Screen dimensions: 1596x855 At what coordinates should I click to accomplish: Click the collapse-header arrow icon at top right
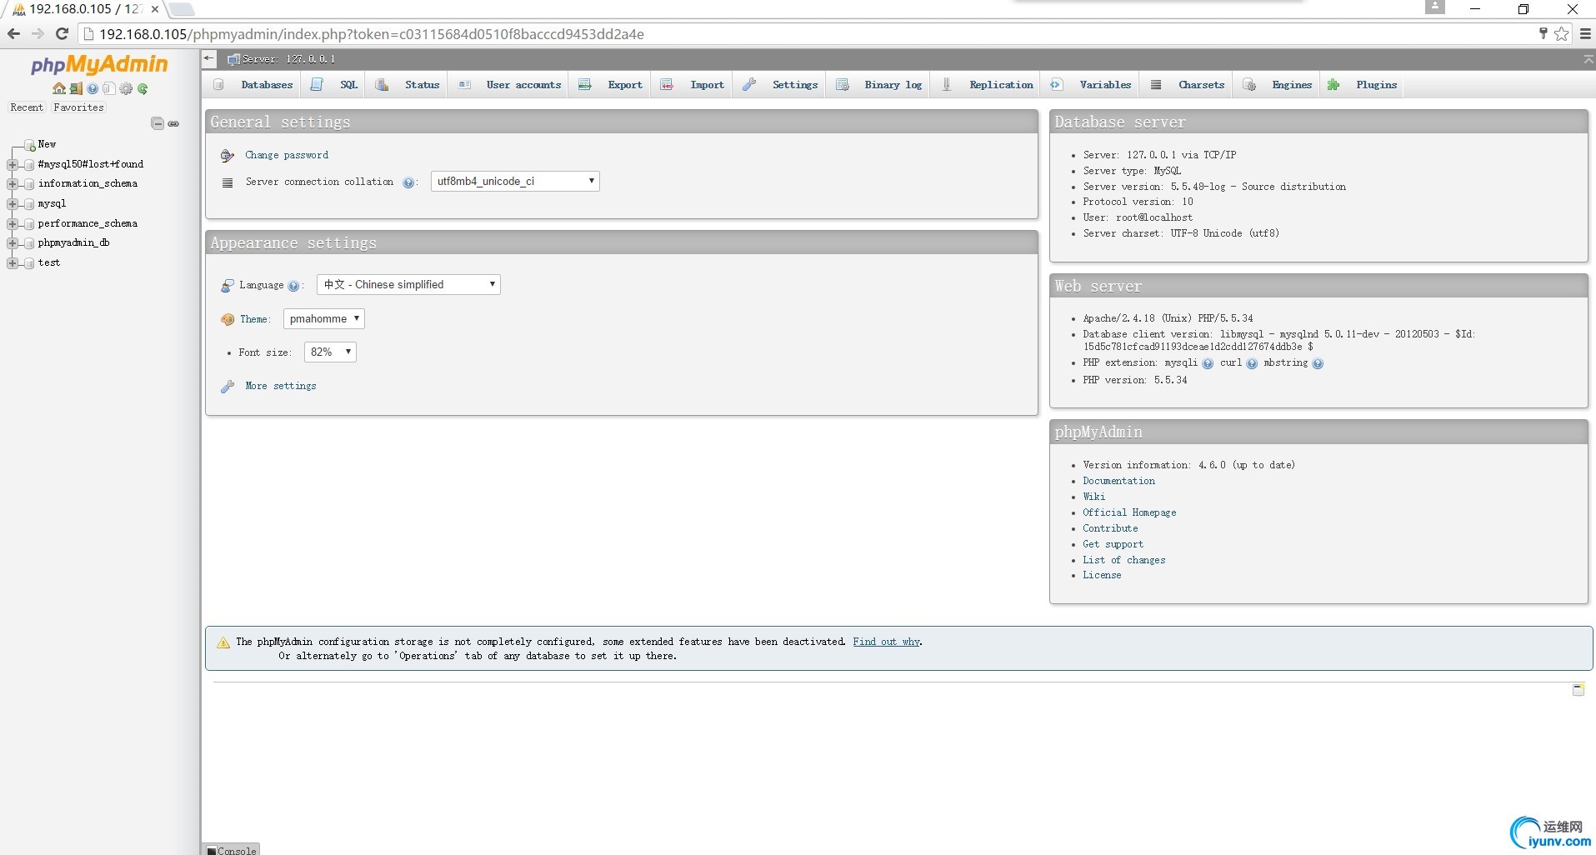tap(1588, 60)
